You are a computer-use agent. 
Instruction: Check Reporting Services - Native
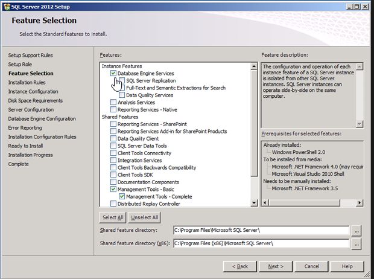click(113, 110)
